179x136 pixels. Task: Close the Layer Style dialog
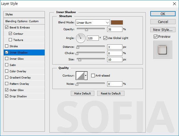click(x=174, y=4)
